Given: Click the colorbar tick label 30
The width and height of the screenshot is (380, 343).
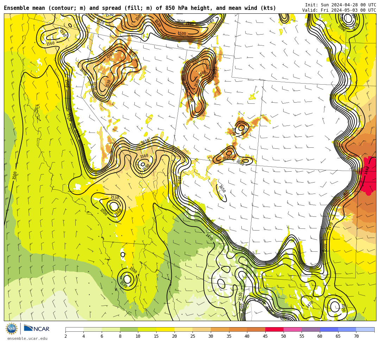Looking at the screenshot, I should (x=211, y=336).
